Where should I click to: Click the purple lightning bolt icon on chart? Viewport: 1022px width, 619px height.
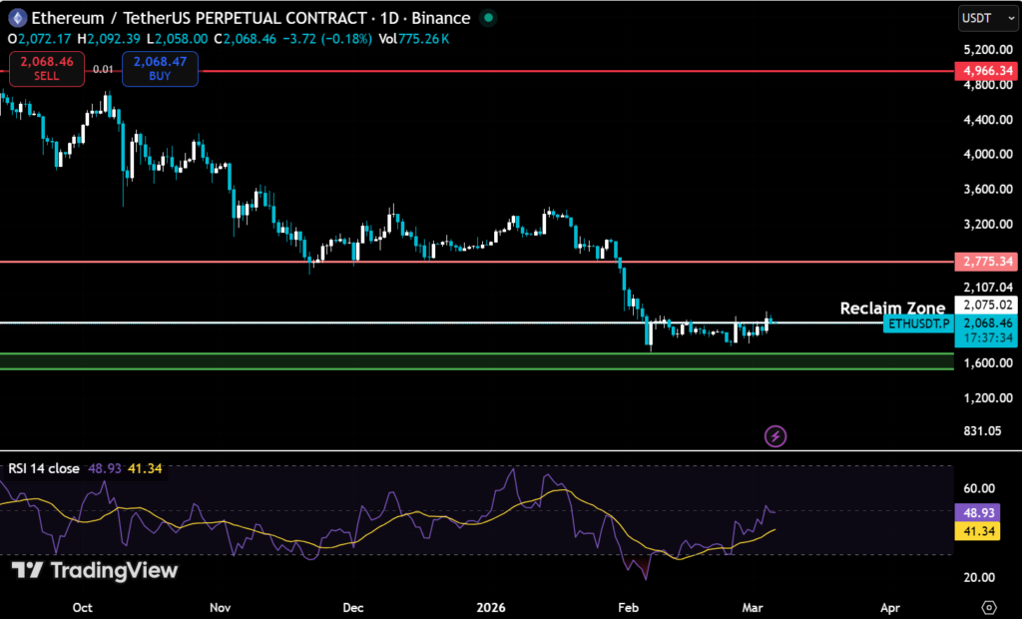point(775,435)
